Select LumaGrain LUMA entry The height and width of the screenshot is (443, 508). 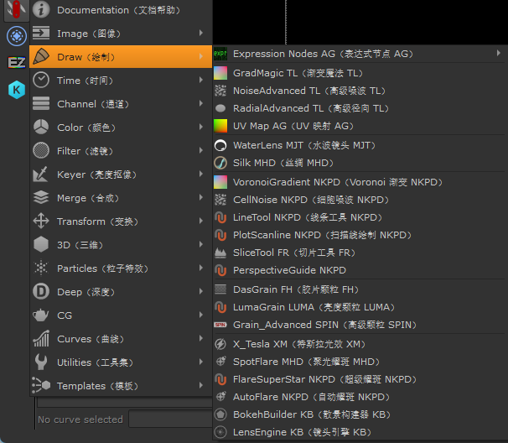[359, 307]
